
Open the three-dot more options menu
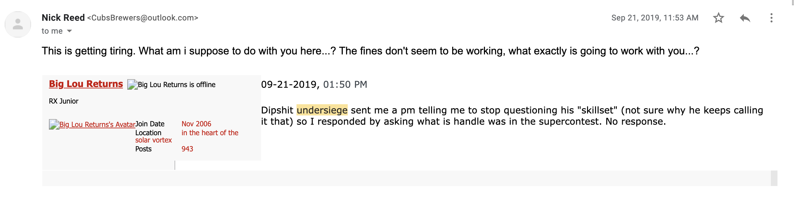(x=771, y=18)
